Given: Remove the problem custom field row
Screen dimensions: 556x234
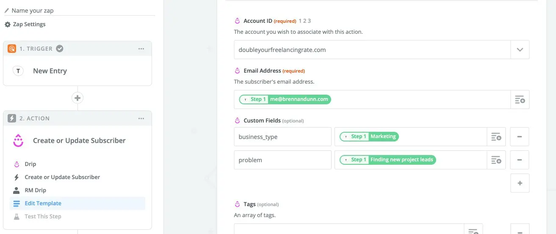Looking at the screenshot, I should tap(520, 160).
